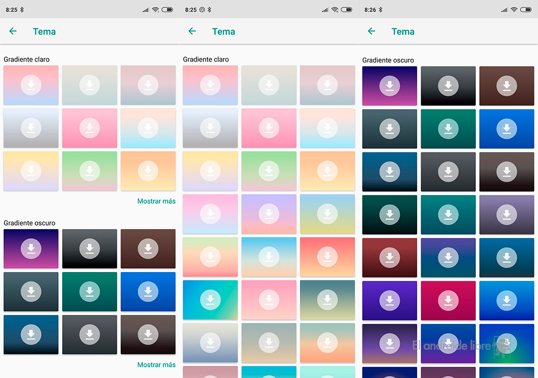The width and height of the screenshot is (538, 378).
Task: Download the crimson magenta gradient in right screen
Action: click(448, 300)
